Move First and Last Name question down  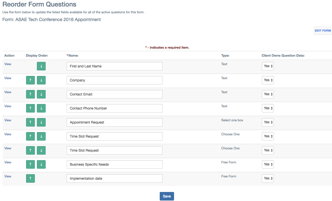pos(41,66)
